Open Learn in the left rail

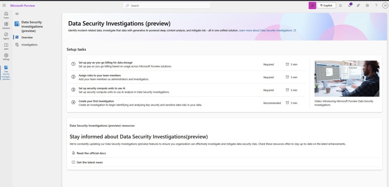[x=6, y=46]
